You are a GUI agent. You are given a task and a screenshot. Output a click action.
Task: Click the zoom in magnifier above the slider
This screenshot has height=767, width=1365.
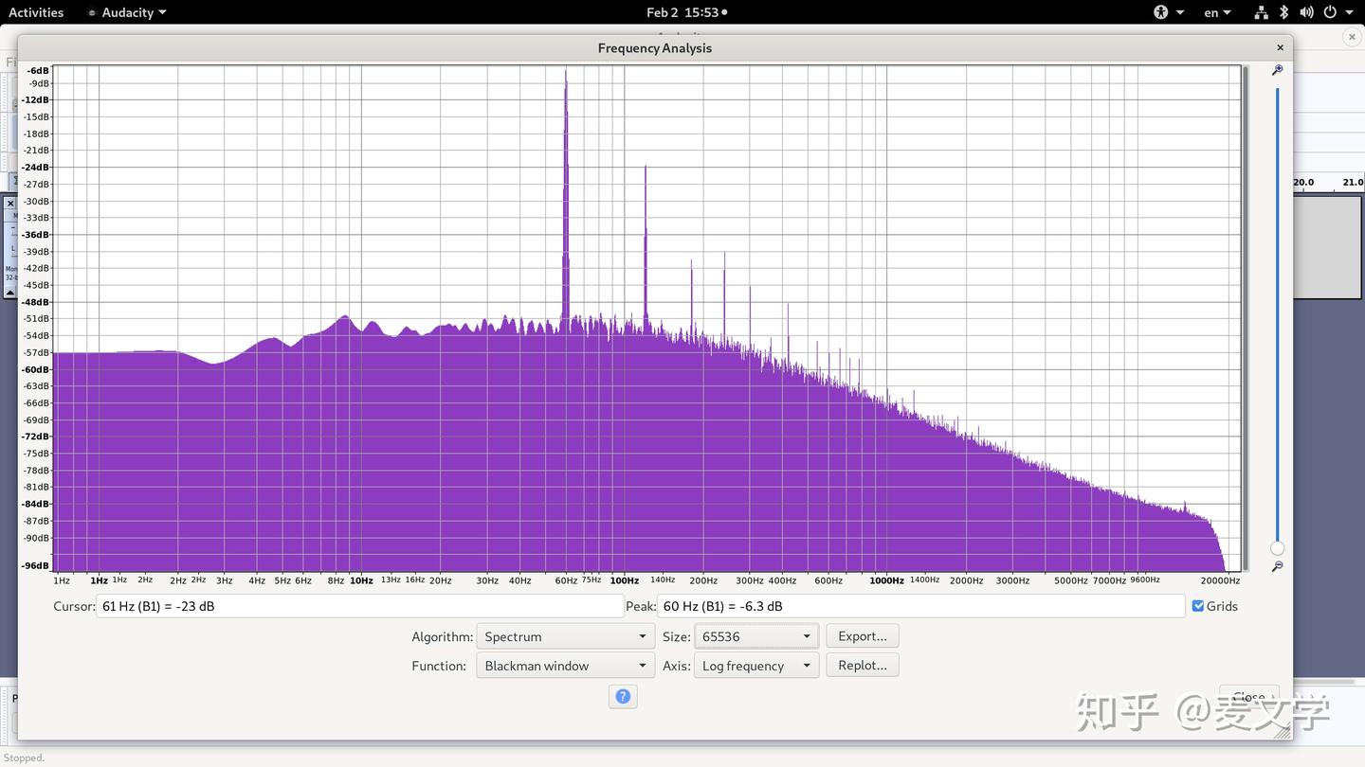1277,70
